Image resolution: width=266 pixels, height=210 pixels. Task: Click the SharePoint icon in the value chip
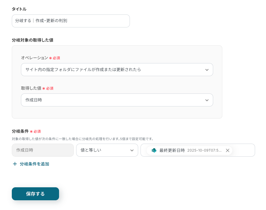(154, 150)
